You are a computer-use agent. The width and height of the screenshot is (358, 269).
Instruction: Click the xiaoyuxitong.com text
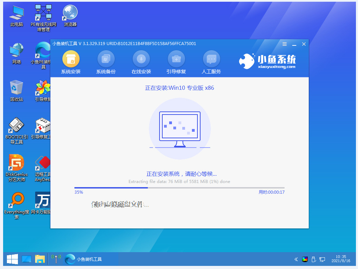(x=276, y=67)
